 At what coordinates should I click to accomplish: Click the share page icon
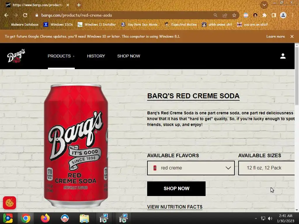pyautogui.click(x=225, y=15)
